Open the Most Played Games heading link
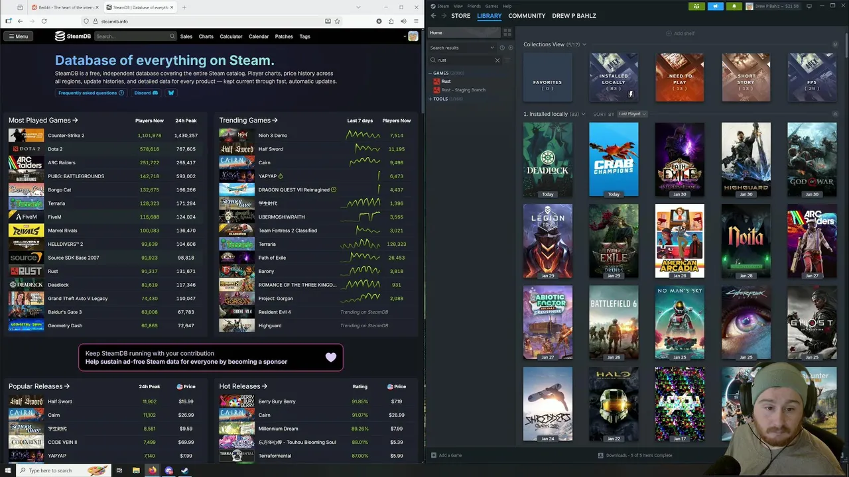The width and height of the screenshot is (849, 477). tap(43, 121)
